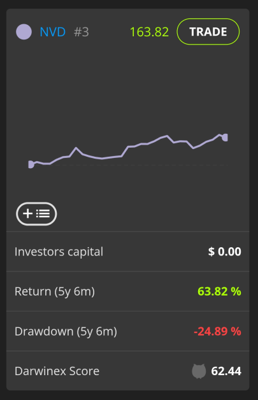Click the red -24.89 % drawdown value
Image resolution: width=258 pixels, height=400 pixels.
pyautogui.click(x=217, y=331)
